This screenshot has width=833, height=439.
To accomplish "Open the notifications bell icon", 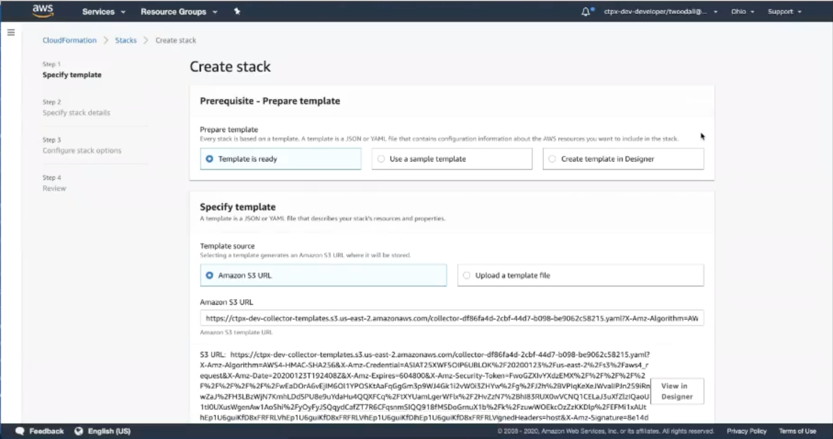I will [586, 11].
